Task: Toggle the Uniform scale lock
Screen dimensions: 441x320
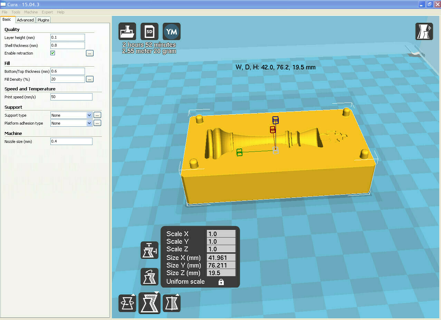Action: (221, 282)
